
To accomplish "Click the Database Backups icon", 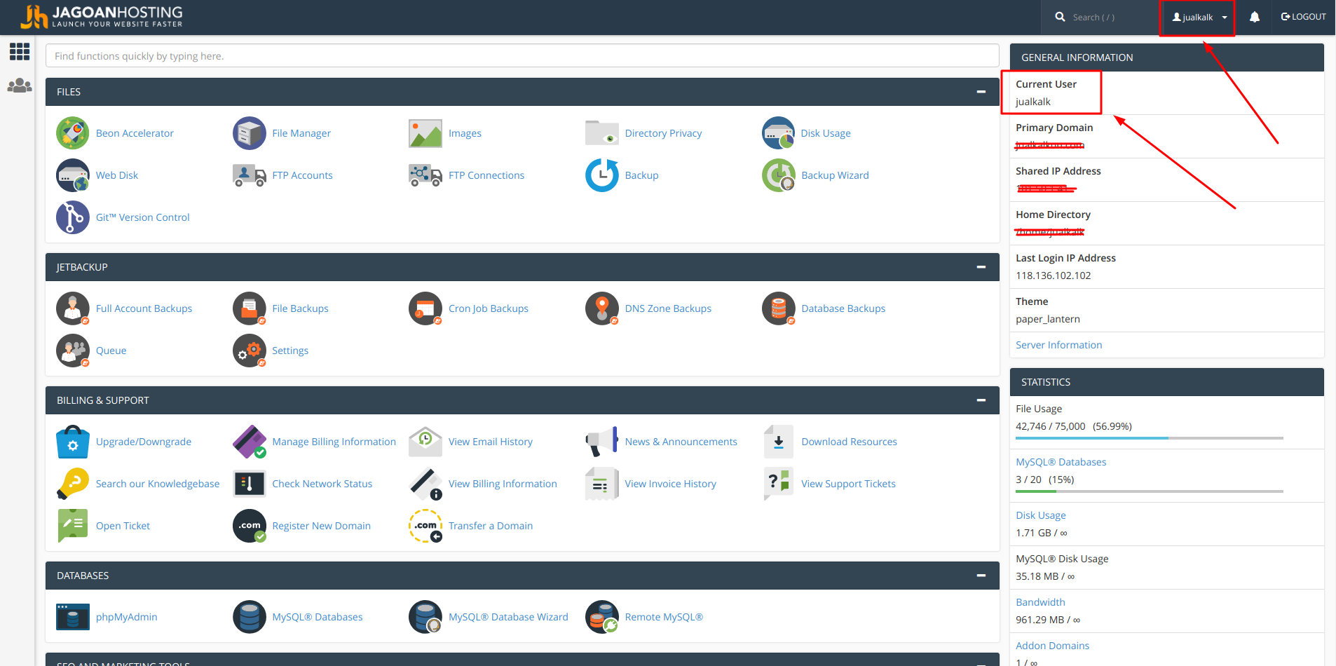I will 779,308.
